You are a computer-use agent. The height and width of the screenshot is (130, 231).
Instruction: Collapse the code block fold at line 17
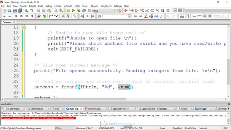tap(25, 27)
